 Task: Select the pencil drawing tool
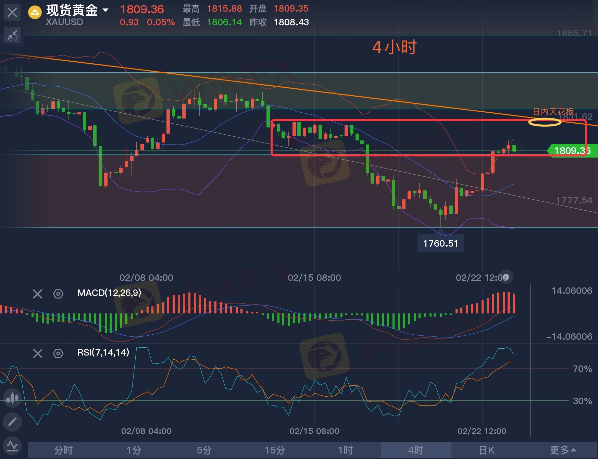click(12, 422)
